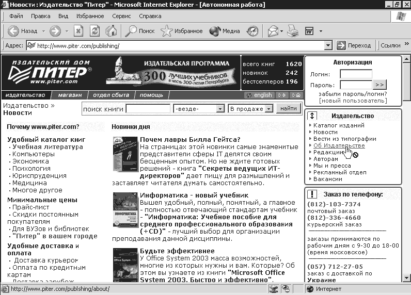Open the Избранное menu
This screenshot has height=295, width=411.
90,16
